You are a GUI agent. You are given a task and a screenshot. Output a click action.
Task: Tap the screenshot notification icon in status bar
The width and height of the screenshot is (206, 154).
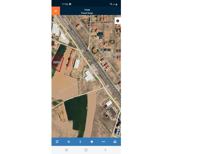click(x=70, y=4)
